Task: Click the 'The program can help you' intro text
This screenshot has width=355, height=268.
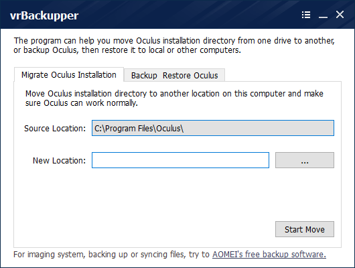Action: (x=174, y=46)
